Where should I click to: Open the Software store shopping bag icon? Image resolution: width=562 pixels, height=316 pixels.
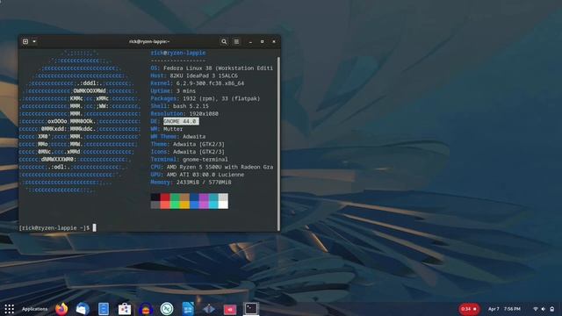(x=125, y=309)
